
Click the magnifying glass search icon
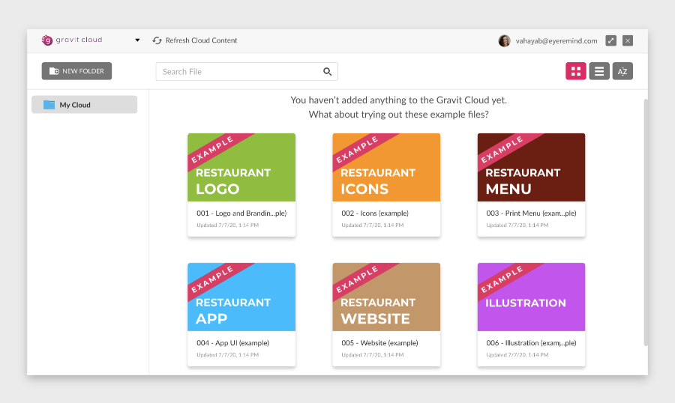pos(328,72)
